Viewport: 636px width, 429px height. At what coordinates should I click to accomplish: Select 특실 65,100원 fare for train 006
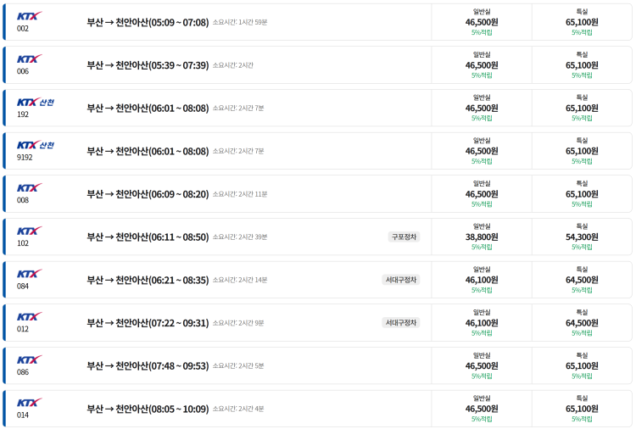tap(582, 65)
